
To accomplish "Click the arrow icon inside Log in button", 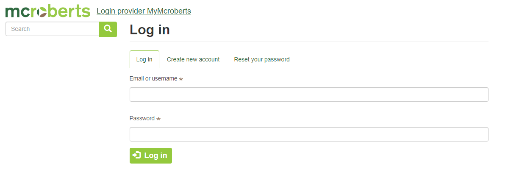I will coord(137,155).
